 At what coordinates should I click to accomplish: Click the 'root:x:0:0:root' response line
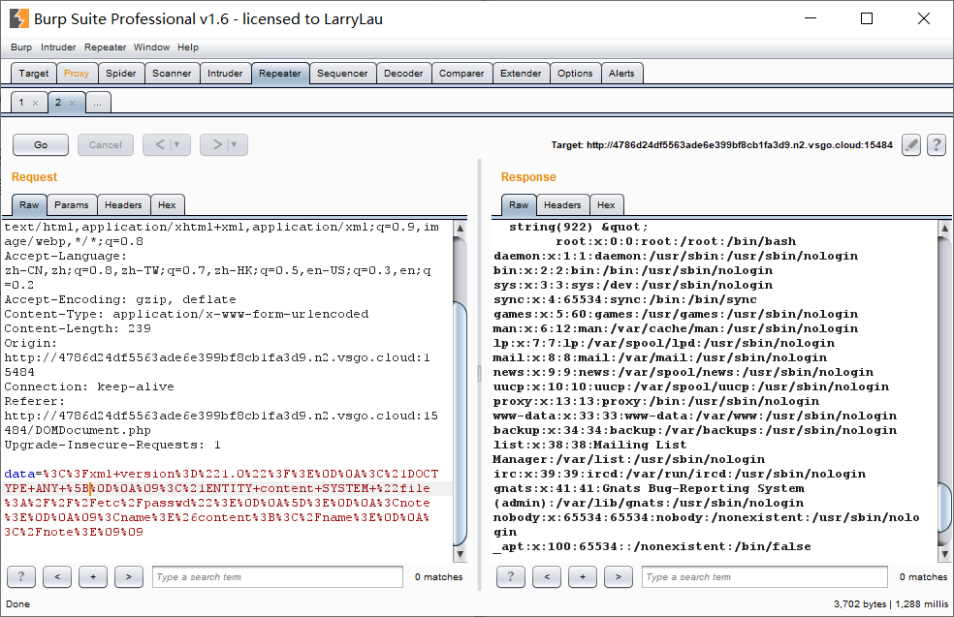point(676,241)
